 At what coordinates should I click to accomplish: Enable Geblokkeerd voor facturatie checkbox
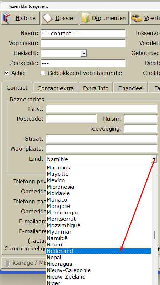[x=43, y=73]
